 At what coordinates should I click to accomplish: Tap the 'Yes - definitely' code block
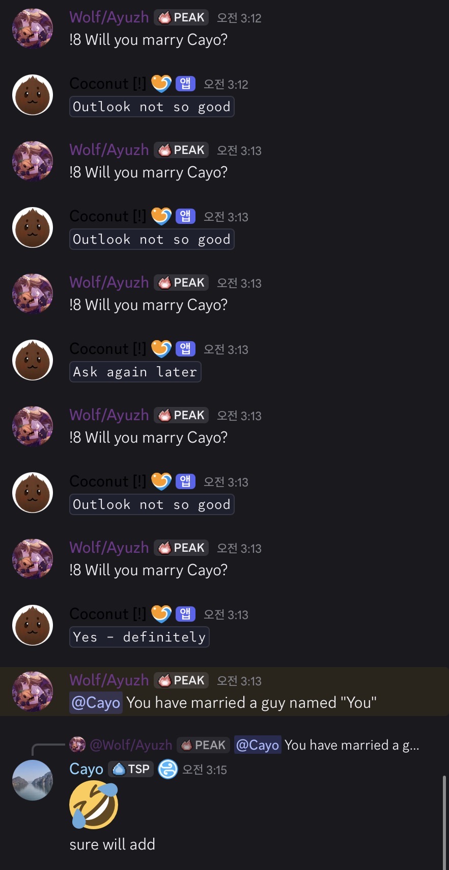pyautogui.click(x=139, y=637)
